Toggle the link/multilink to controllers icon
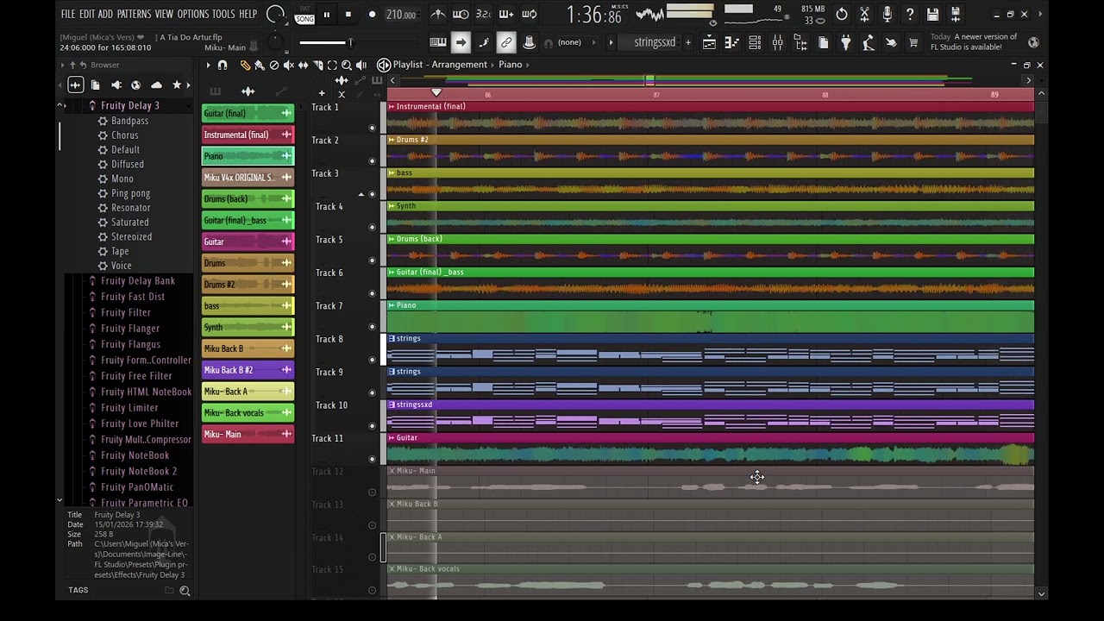 (x=506, y=42)
